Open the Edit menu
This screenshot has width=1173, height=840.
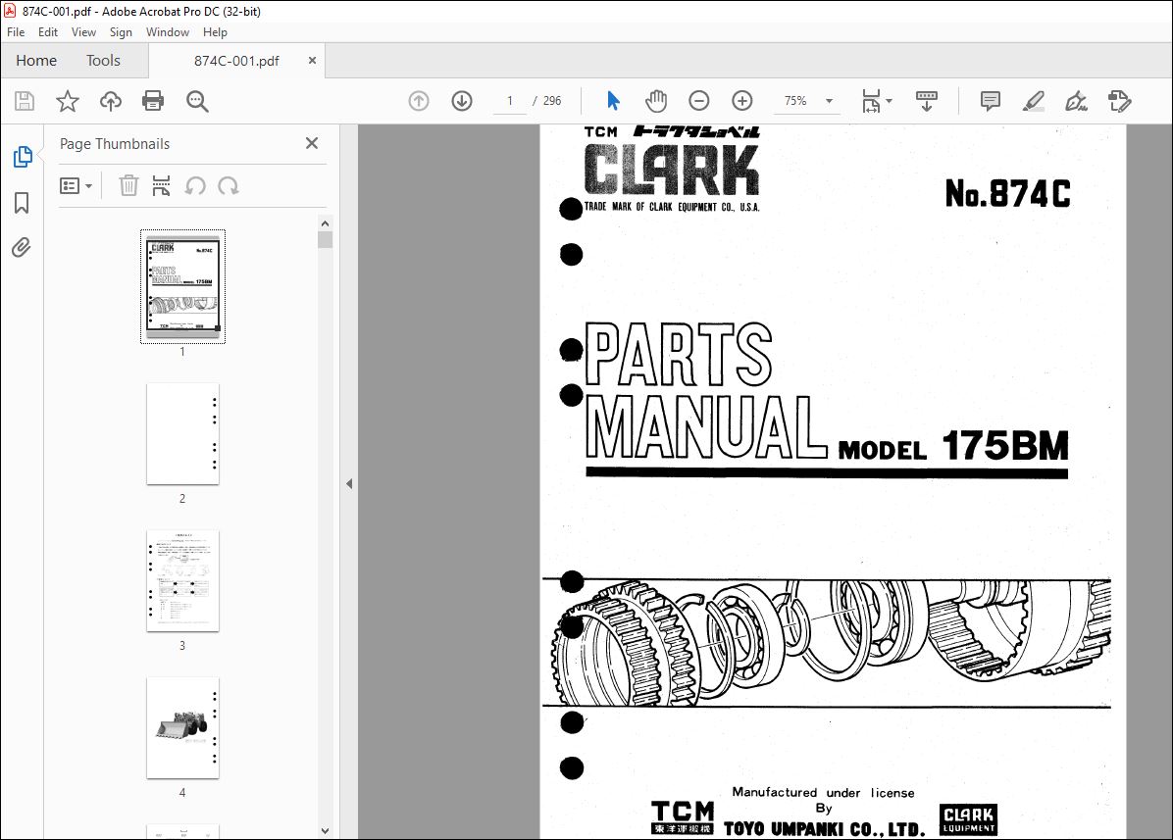tap(48, 32)
